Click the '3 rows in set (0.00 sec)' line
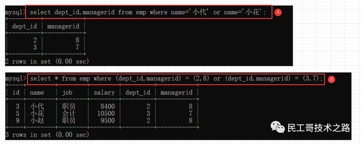362x144 pixels. tap(47, 135)
